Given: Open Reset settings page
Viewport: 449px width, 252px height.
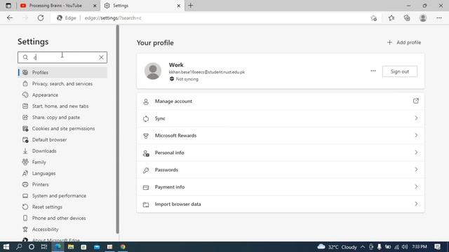Looking at the screenshot, I should click(62, 207).
